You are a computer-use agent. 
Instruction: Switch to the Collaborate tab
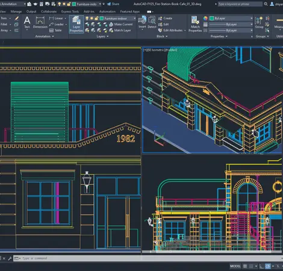point(49,11)
